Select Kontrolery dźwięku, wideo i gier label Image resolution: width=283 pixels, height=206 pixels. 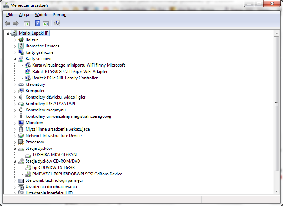pos(56,97)
